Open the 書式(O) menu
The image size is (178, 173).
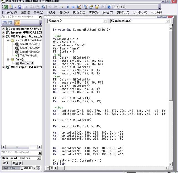[64, 13]
